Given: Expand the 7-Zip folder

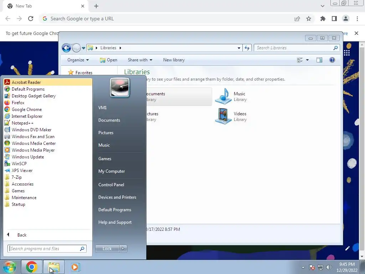Looking at the screenshot, I should [48, 177].
